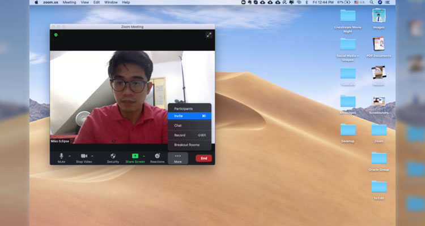Start Share Screen
Image resolution: width=425 pixels, height=226 pixels.
135,158
